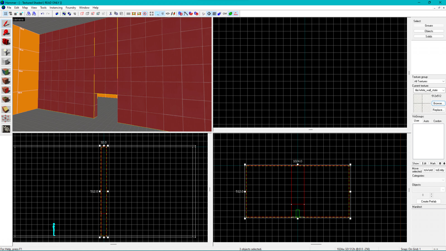Select the Block creation tool
The width and height of the screenshot is (446, 251).
point(6,62)
